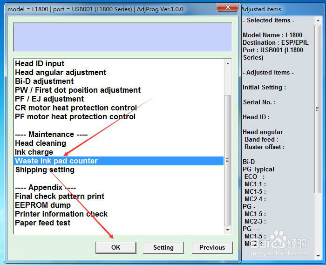The width and height of the screenshot is (326, 265).
Task: Select Printer information check item
Action: 118,214
